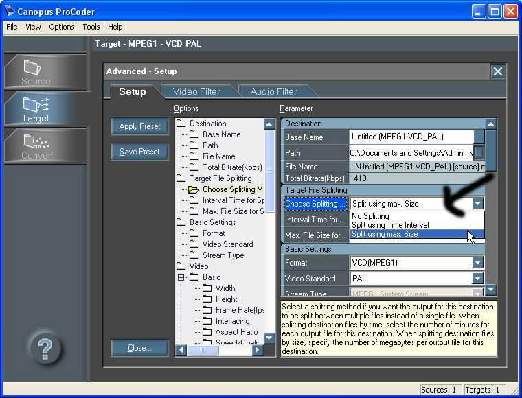Select Path in options tree
Image resolution: width=522 pixels, height=398 pixels.
[204, 145]
